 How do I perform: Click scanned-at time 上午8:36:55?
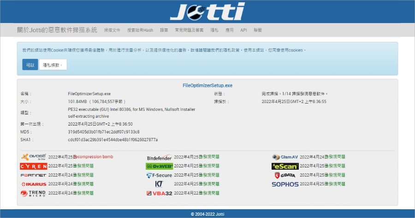point(315,102)
